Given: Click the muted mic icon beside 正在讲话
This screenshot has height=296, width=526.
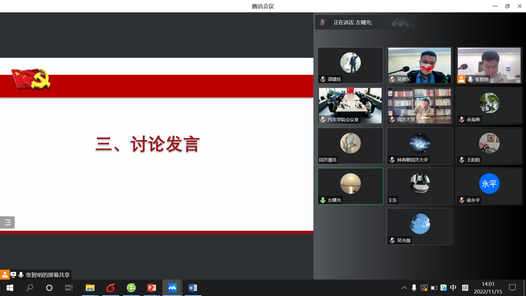Looking at the screenshot, I should [322, 22].
